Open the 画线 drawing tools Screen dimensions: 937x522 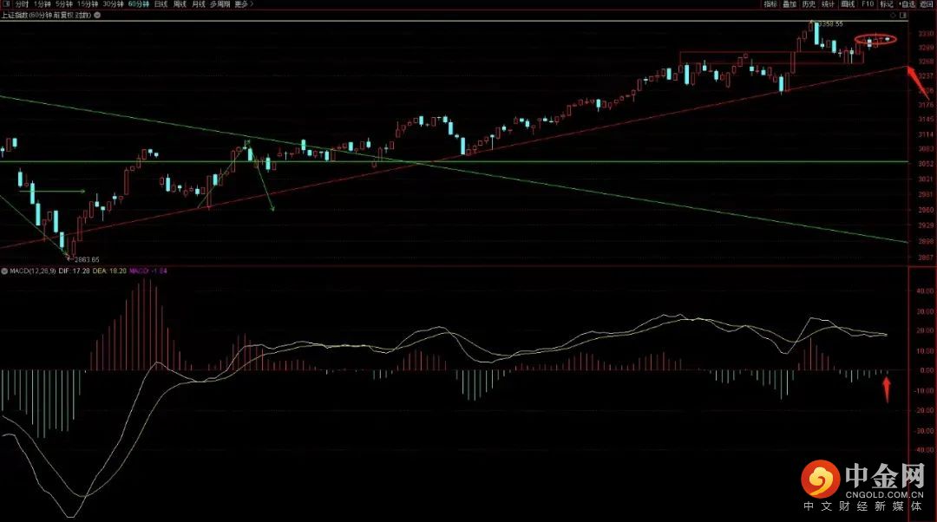(848, 4)
